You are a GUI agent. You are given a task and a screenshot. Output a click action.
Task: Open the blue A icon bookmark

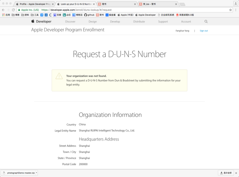coord(46,15)
